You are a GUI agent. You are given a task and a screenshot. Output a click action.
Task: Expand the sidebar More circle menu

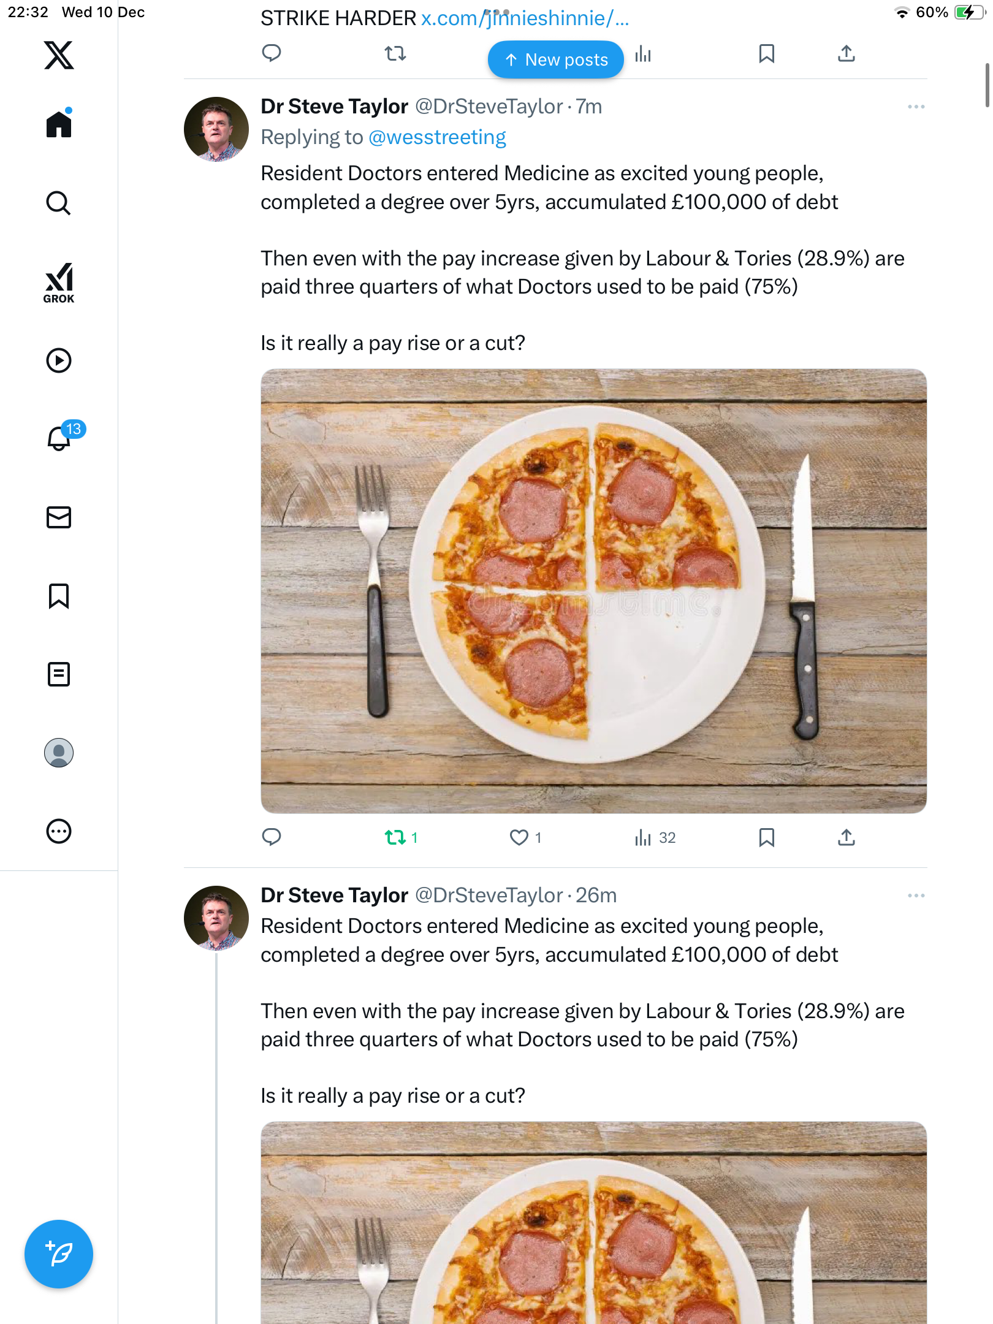pos(59,831)
